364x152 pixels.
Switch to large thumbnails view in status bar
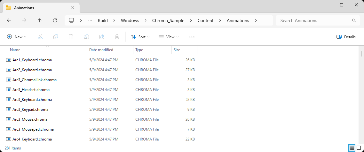359,148
